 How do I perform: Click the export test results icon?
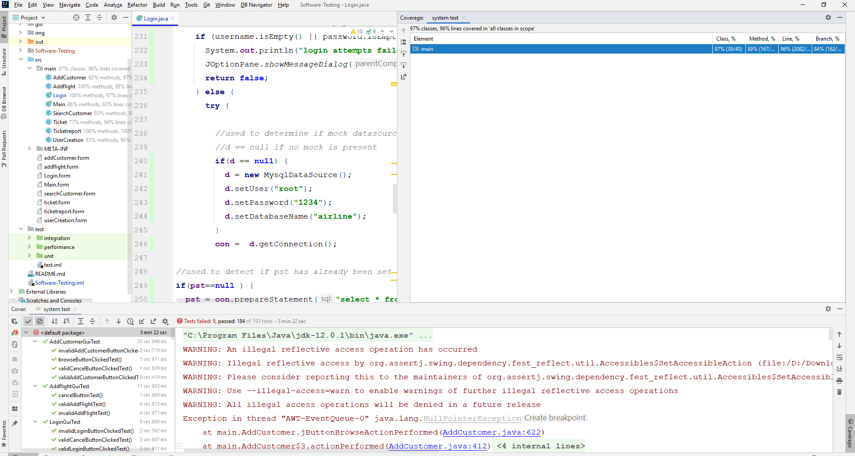point(154,321)
